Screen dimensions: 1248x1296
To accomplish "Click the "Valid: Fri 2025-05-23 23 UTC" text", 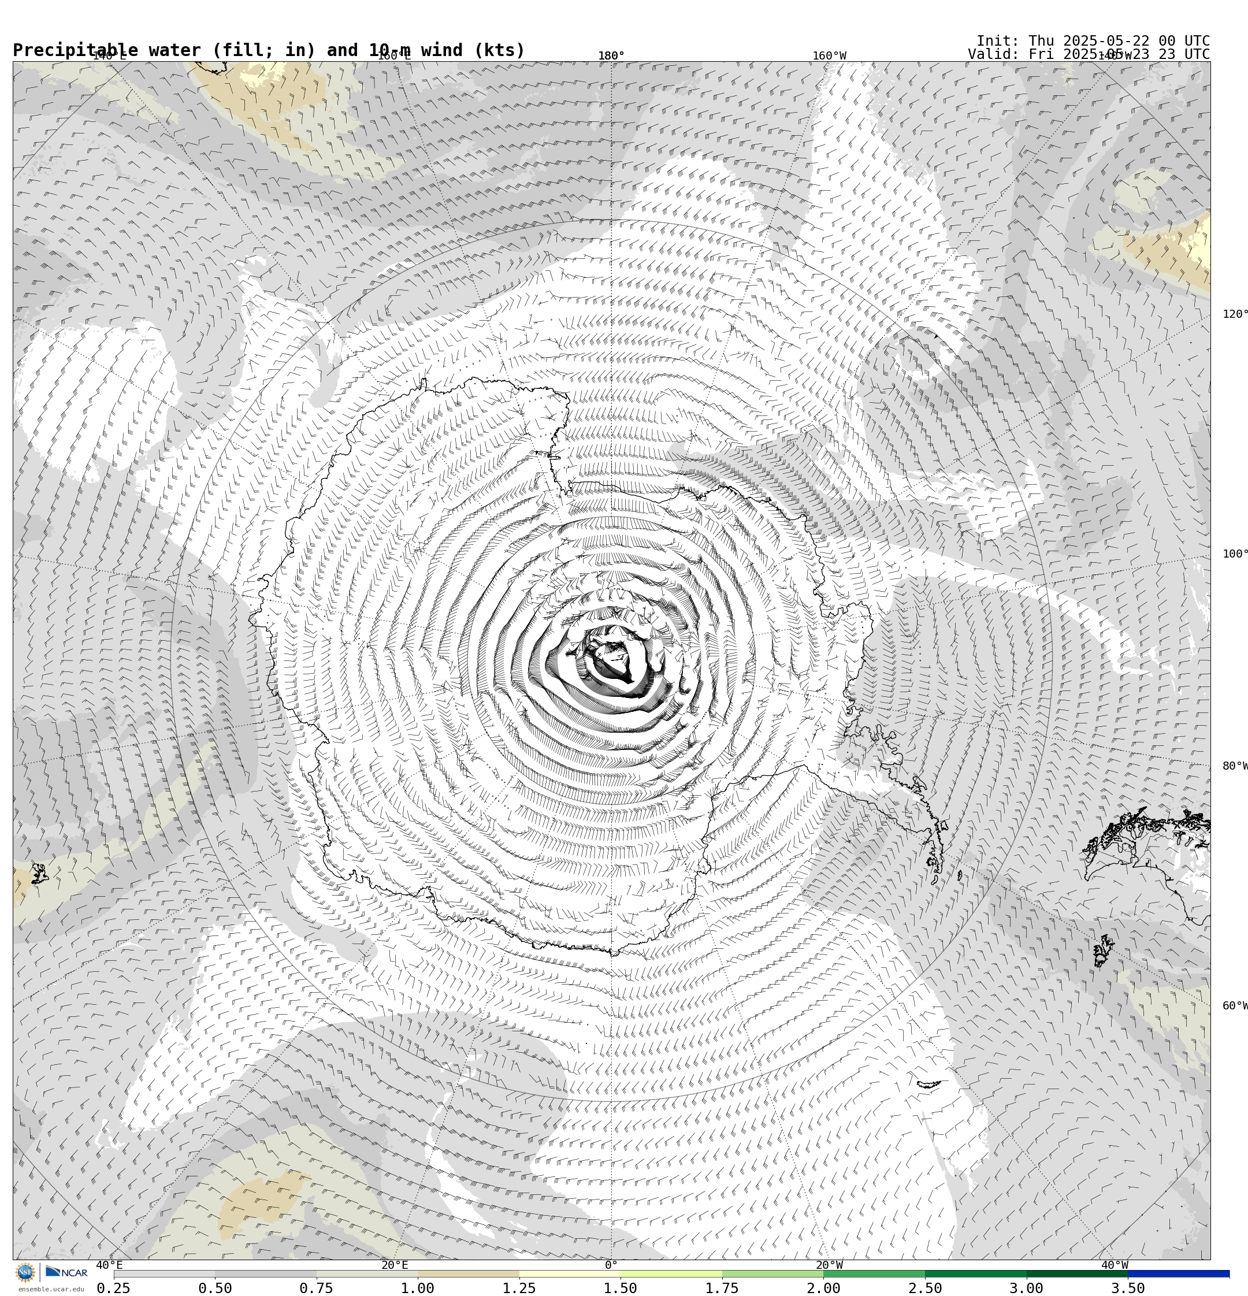I will [1089, 54].
